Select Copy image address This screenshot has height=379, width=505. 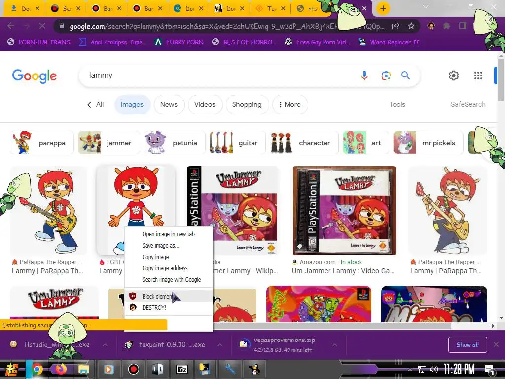(x=169, y=268)
